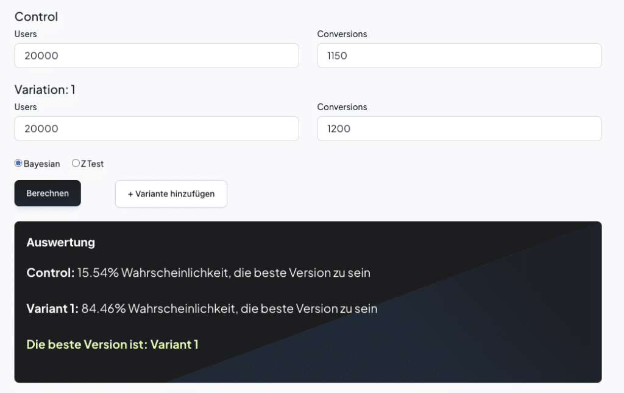Click the Conversions label beside Variation 1
Image resolution: width=624 pixels, height=393 pixels.
(342, 107)
